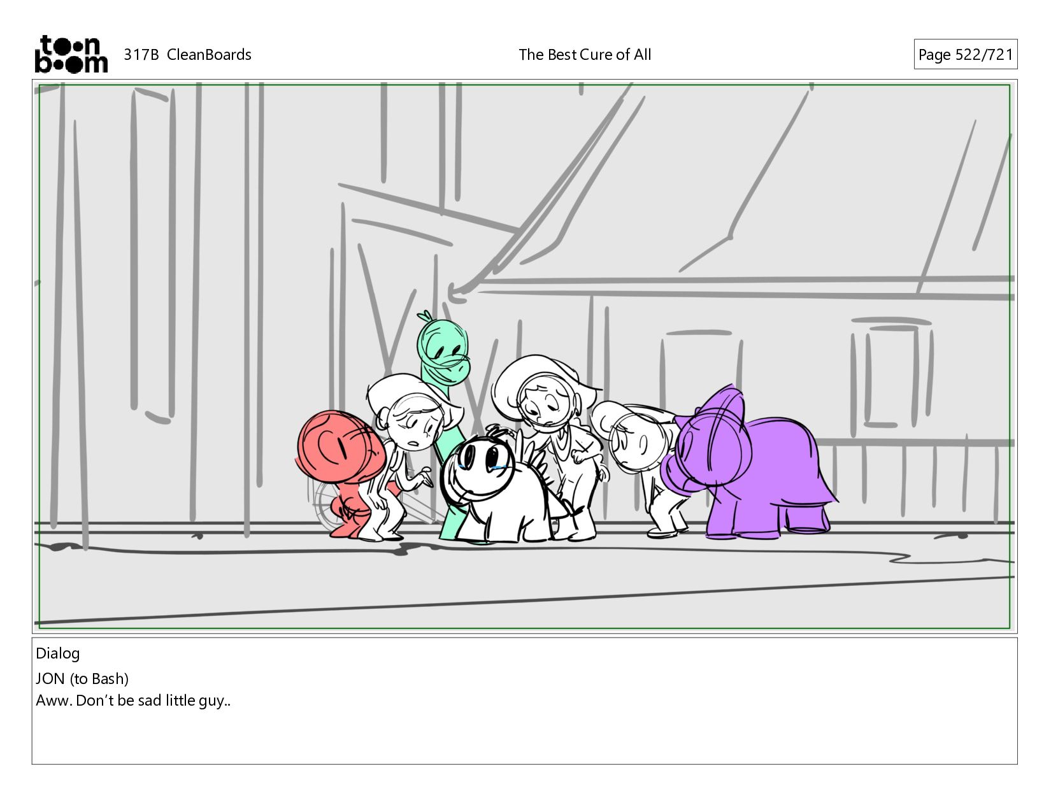Image resolution: width=1051 pixels, height=812 pixels.
Task: Select the 'JON (to Bash)' dialog line
Action: tap(82, 679)
